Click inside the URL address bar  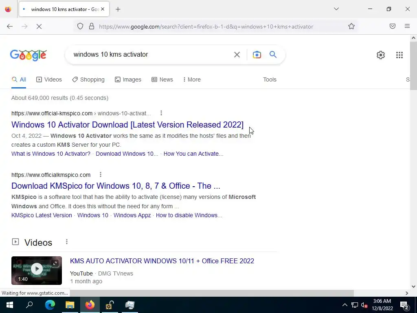[206, 26]
